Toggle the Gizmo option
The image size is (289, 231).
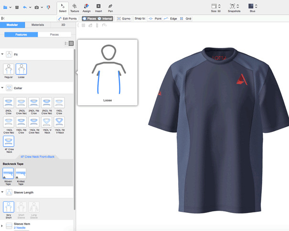pyautogui.click(x=124, y=19)
